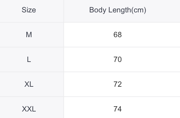Click the Body Length(cm) column header
The width and height of the screenshot is (180, 118).
(118, 10)
